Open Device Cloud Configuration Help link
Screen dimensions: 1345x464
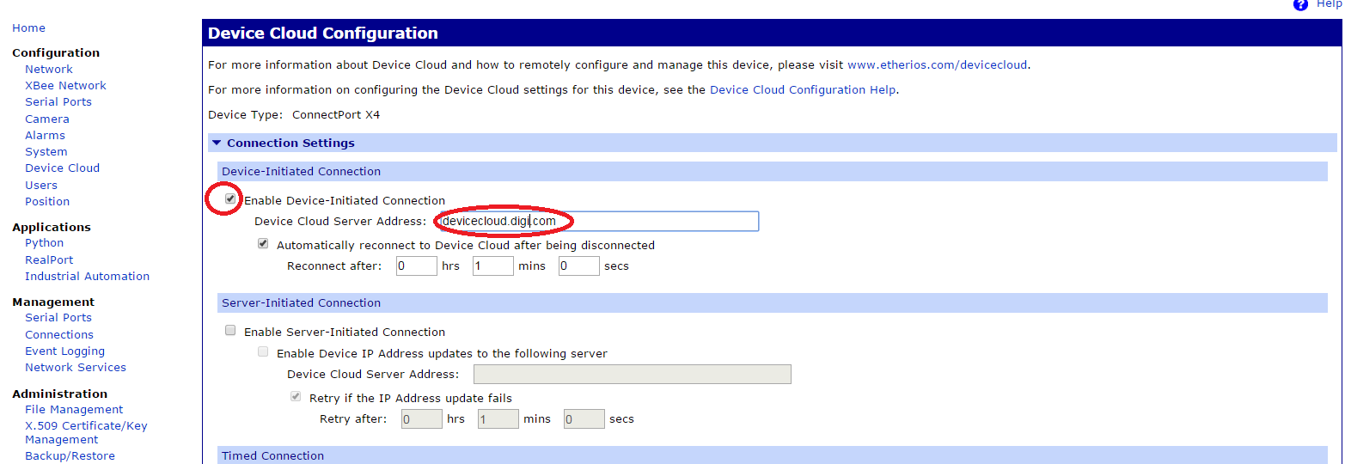[x=803, y=89]
